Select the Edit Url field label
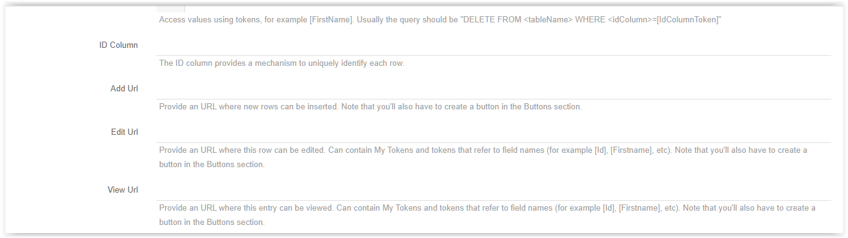Screen dimensions: 848x238 125,132
